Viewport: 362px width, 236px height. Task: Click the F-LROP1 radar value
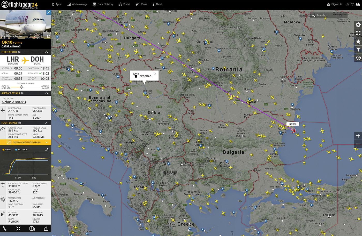pyautogui.click(x=14, y=222)
